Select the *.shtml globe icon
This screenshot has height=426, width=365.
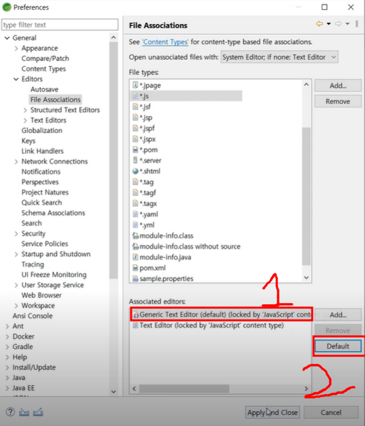coord(135,171)
